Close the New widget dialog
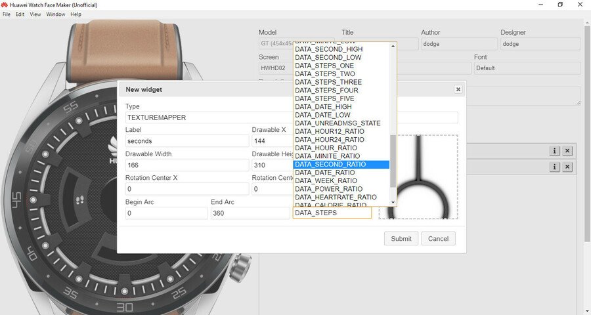 (x=458, y=89)
